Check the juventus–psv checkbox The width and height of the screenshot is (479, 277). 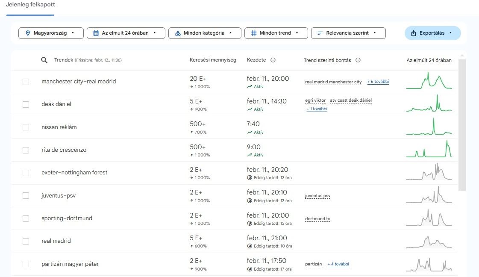[x=26, y=196]
